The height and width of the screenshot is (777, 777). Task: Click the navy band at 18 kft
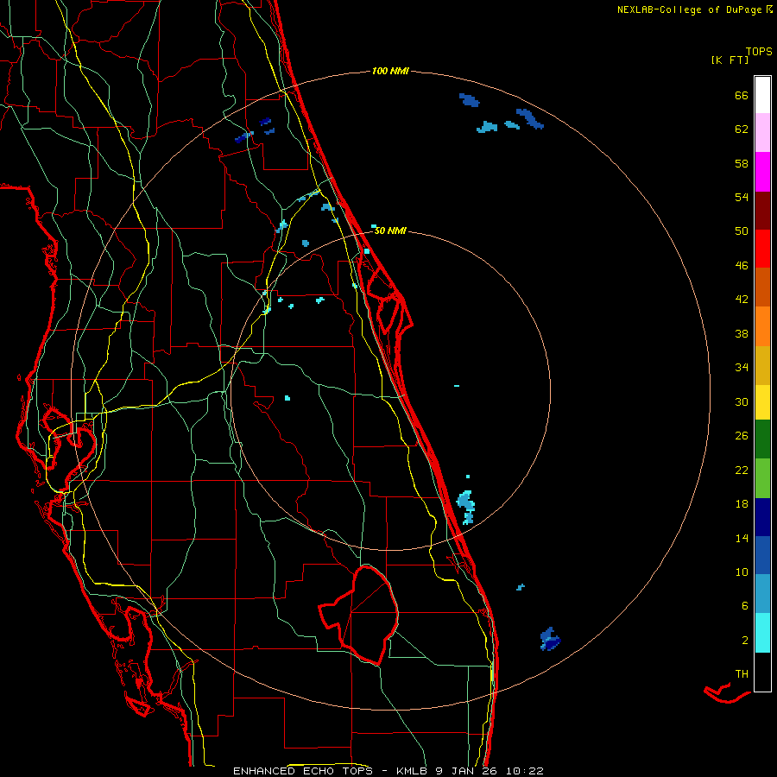click(762, 517)
